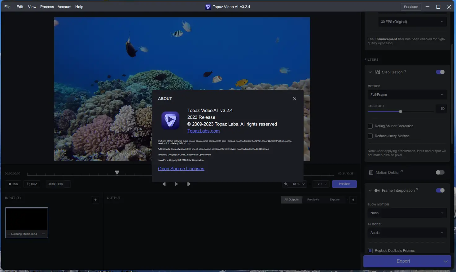Close the About dialog
Viewport: 456px width, 272px height.
[x=294, y=99]
